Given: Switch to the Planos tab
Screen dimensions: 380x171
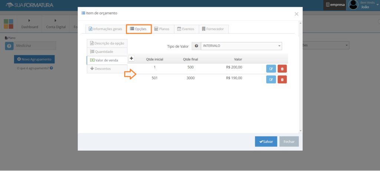Looking at the screenshot, I should (x=162, y=29).
